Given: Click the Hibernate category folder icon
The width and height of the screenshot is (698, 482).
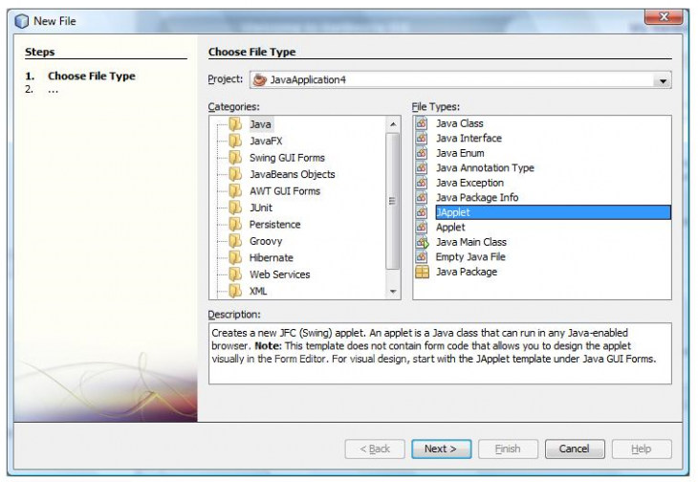Looking at the screenshot, I should pos(235,258).
